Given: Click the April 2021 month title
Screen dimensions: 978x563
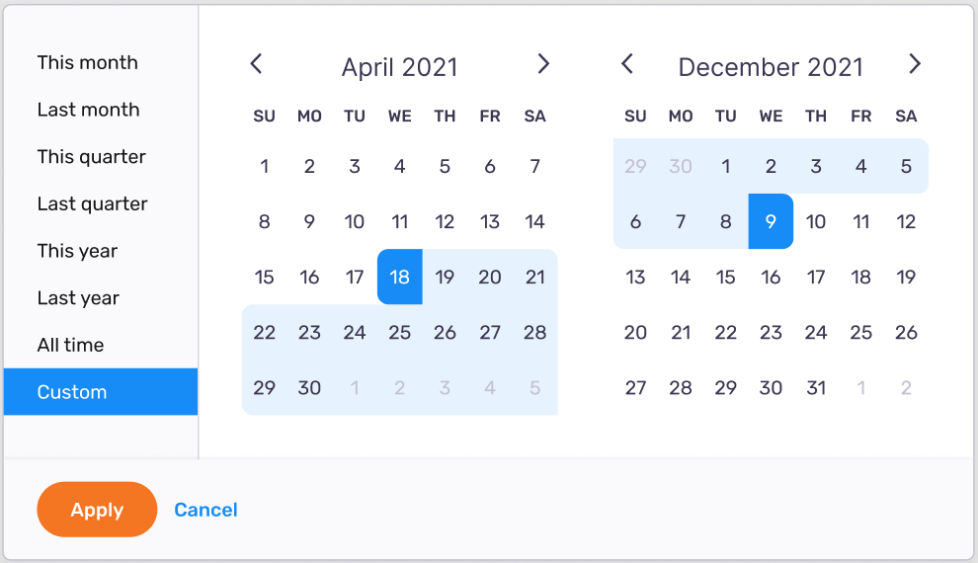Looking at the screenshot, I should 399,67.
